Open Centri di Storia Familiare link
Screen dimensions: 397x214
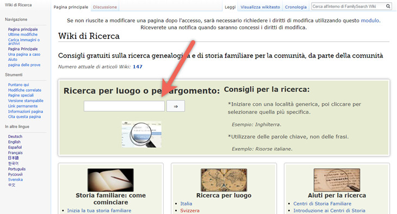322,204
